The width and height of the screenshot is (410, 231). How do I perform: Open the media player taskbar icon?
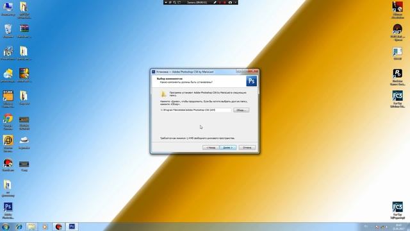pos(45,227)
